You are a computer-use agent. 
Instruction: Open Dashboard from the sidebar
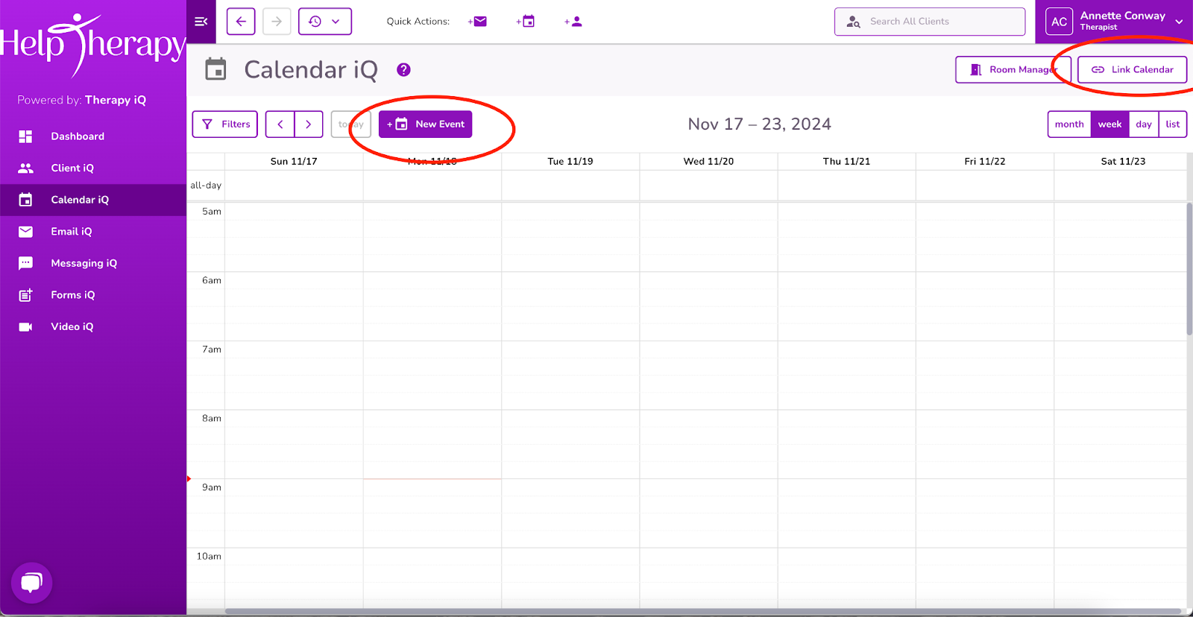tap(93, 136)
